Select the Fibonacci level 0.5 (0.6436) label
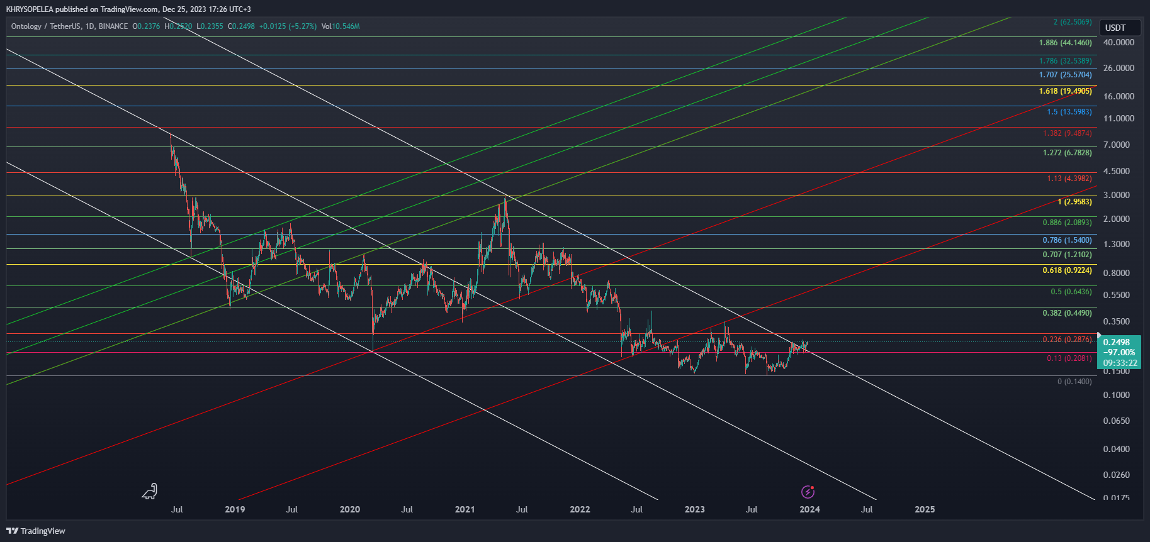The height and width of the screenshot is (542, 1150). tap(1071, 292)
